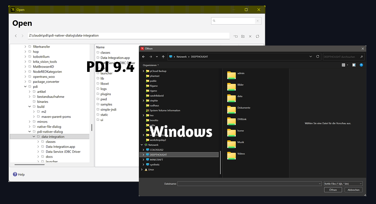
Task: Select krita_vision_tools in the folder tree
Action: click(x=45, y=62)
